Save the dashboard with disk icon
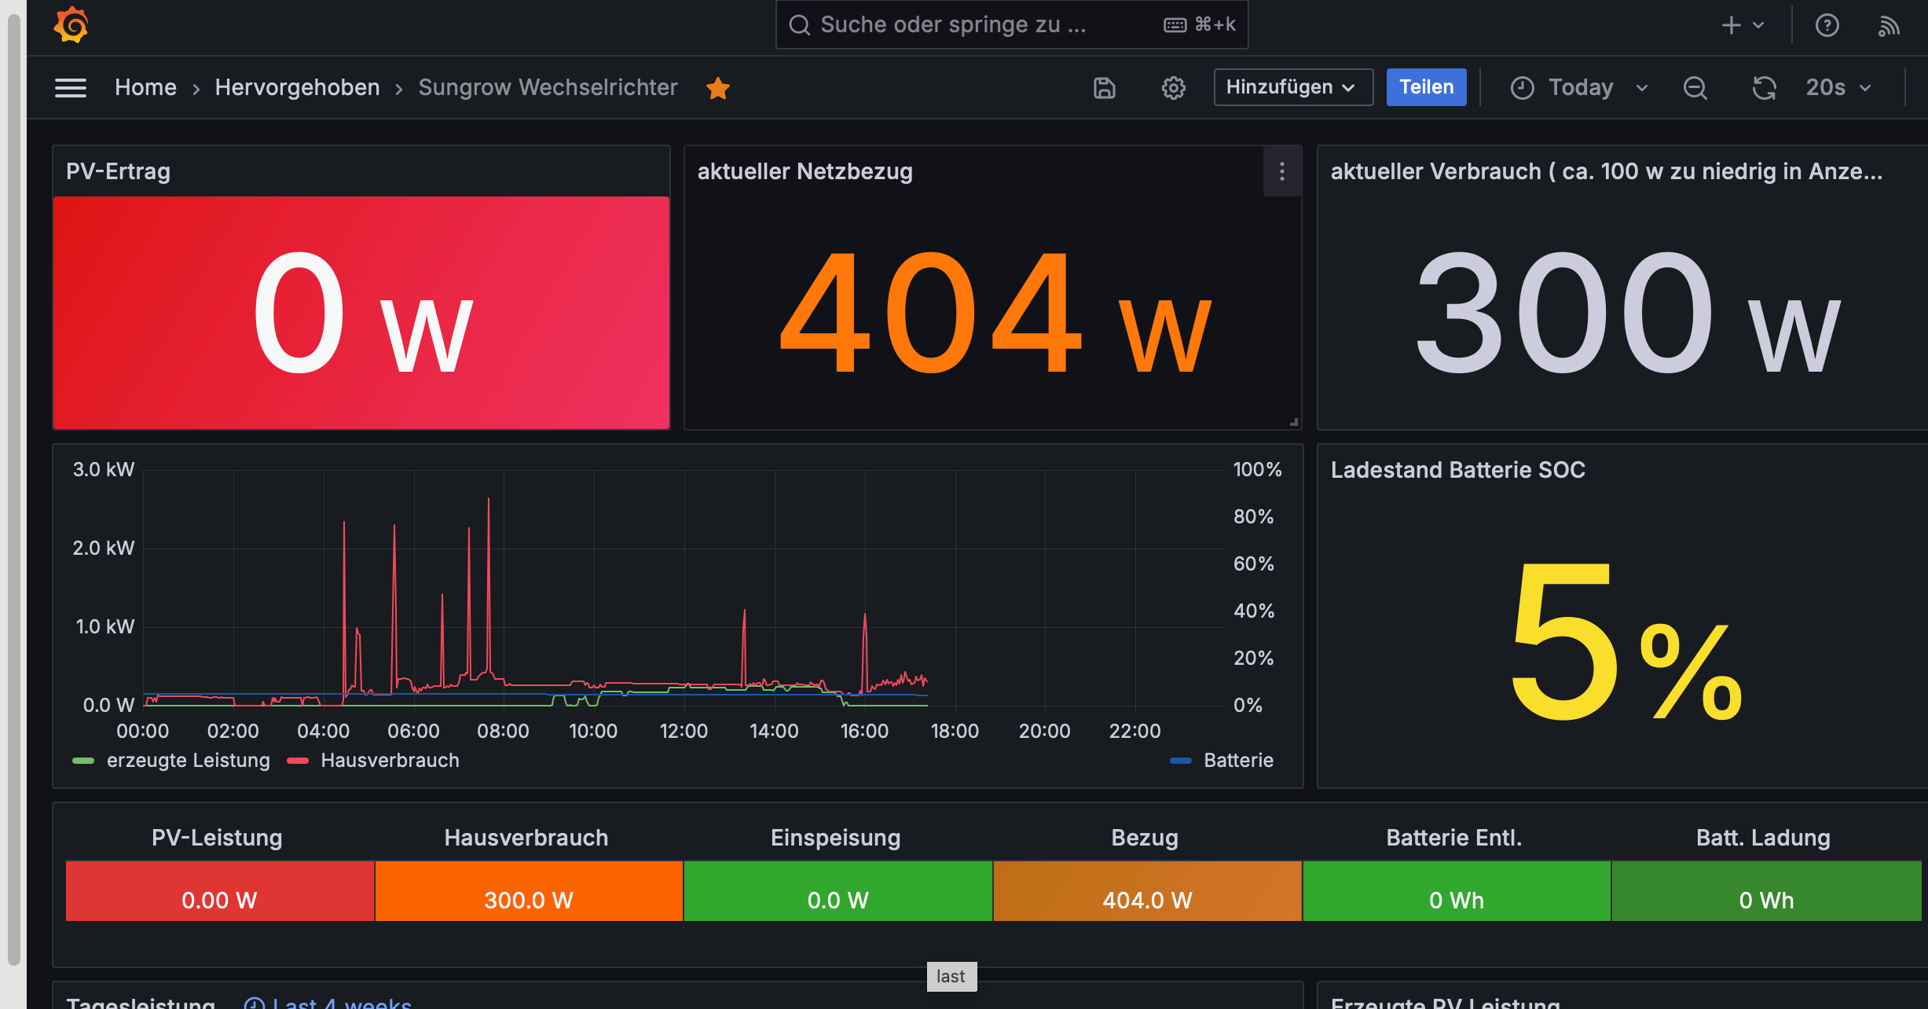The height and width of the screenshot is (1009, 1928). pyautogui.click(x=1104, y=87)
